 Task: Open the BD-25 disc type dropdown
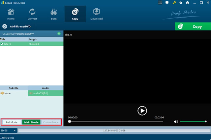[9, 130]
